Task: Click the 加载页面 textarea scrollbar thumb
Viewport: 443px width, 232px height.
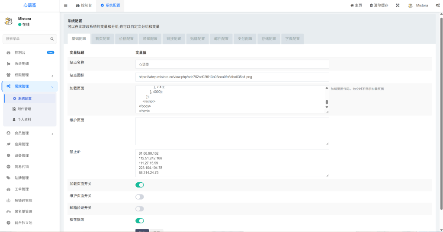Action: 327,102
